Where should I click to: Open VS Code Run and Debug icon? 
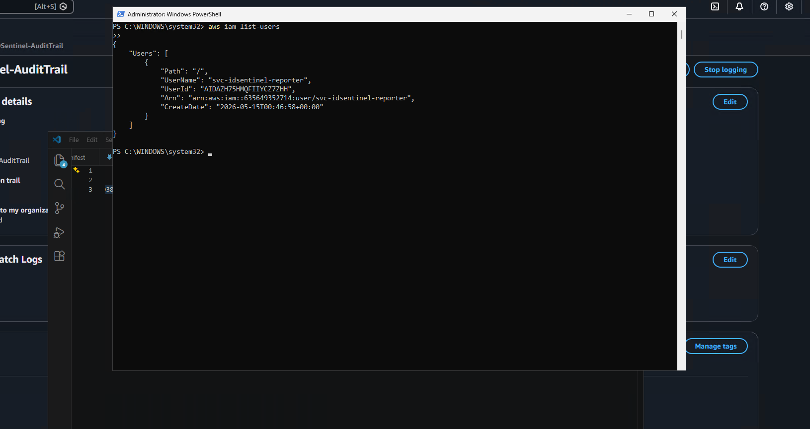[60, 232]
